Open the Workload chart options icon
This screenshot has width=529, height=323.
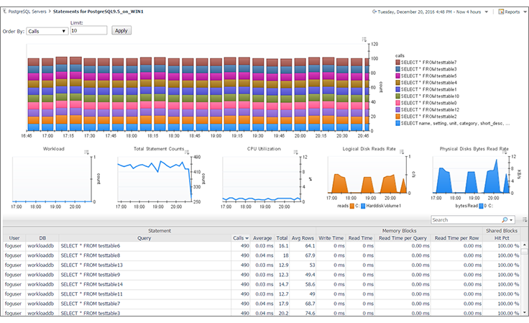(x=87, y=152)
